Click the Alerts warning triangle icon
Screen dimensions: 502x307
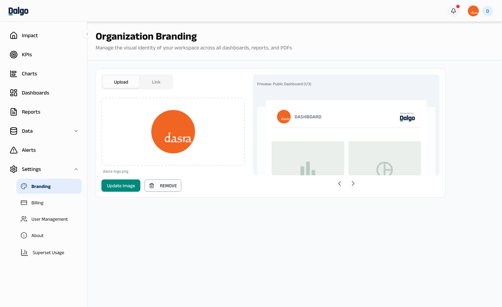[14, 150]
